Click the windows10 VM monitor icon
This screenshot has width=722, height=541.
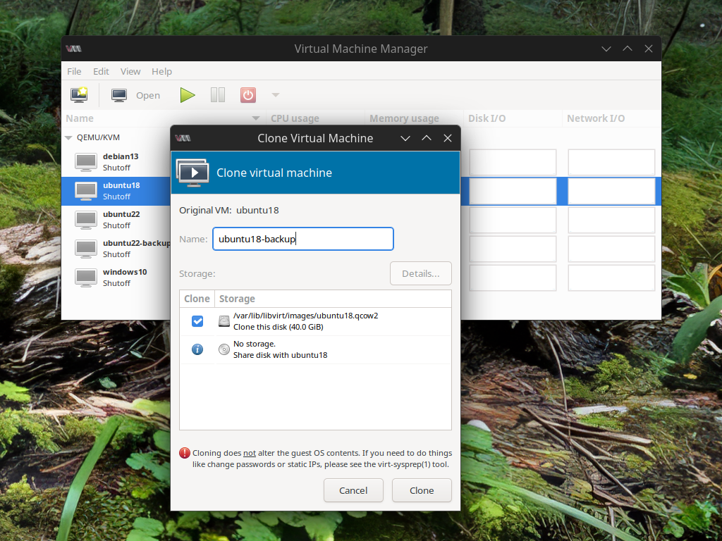(86, 277)
